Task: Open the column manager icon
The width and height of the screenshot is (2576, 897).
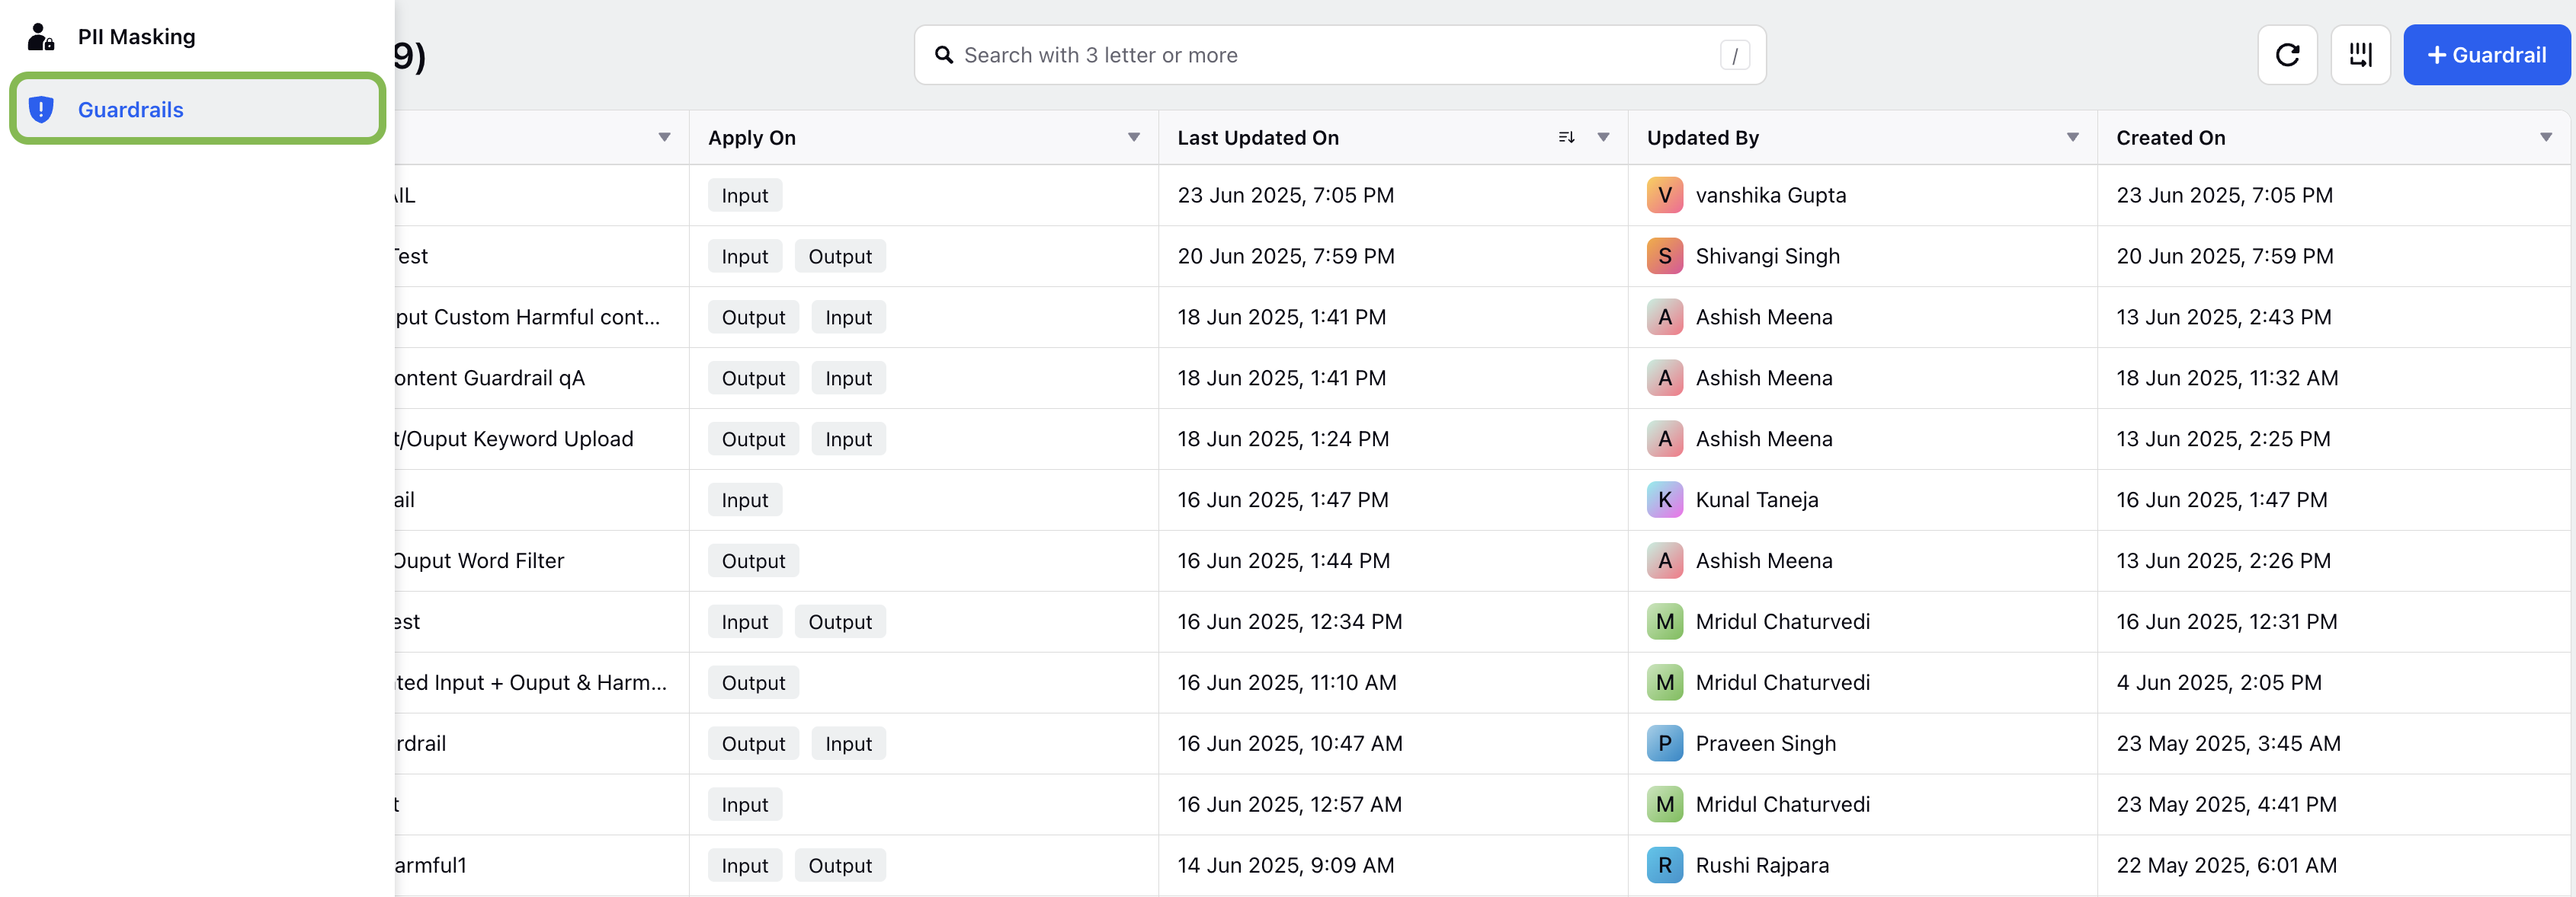Action: 2360,55
